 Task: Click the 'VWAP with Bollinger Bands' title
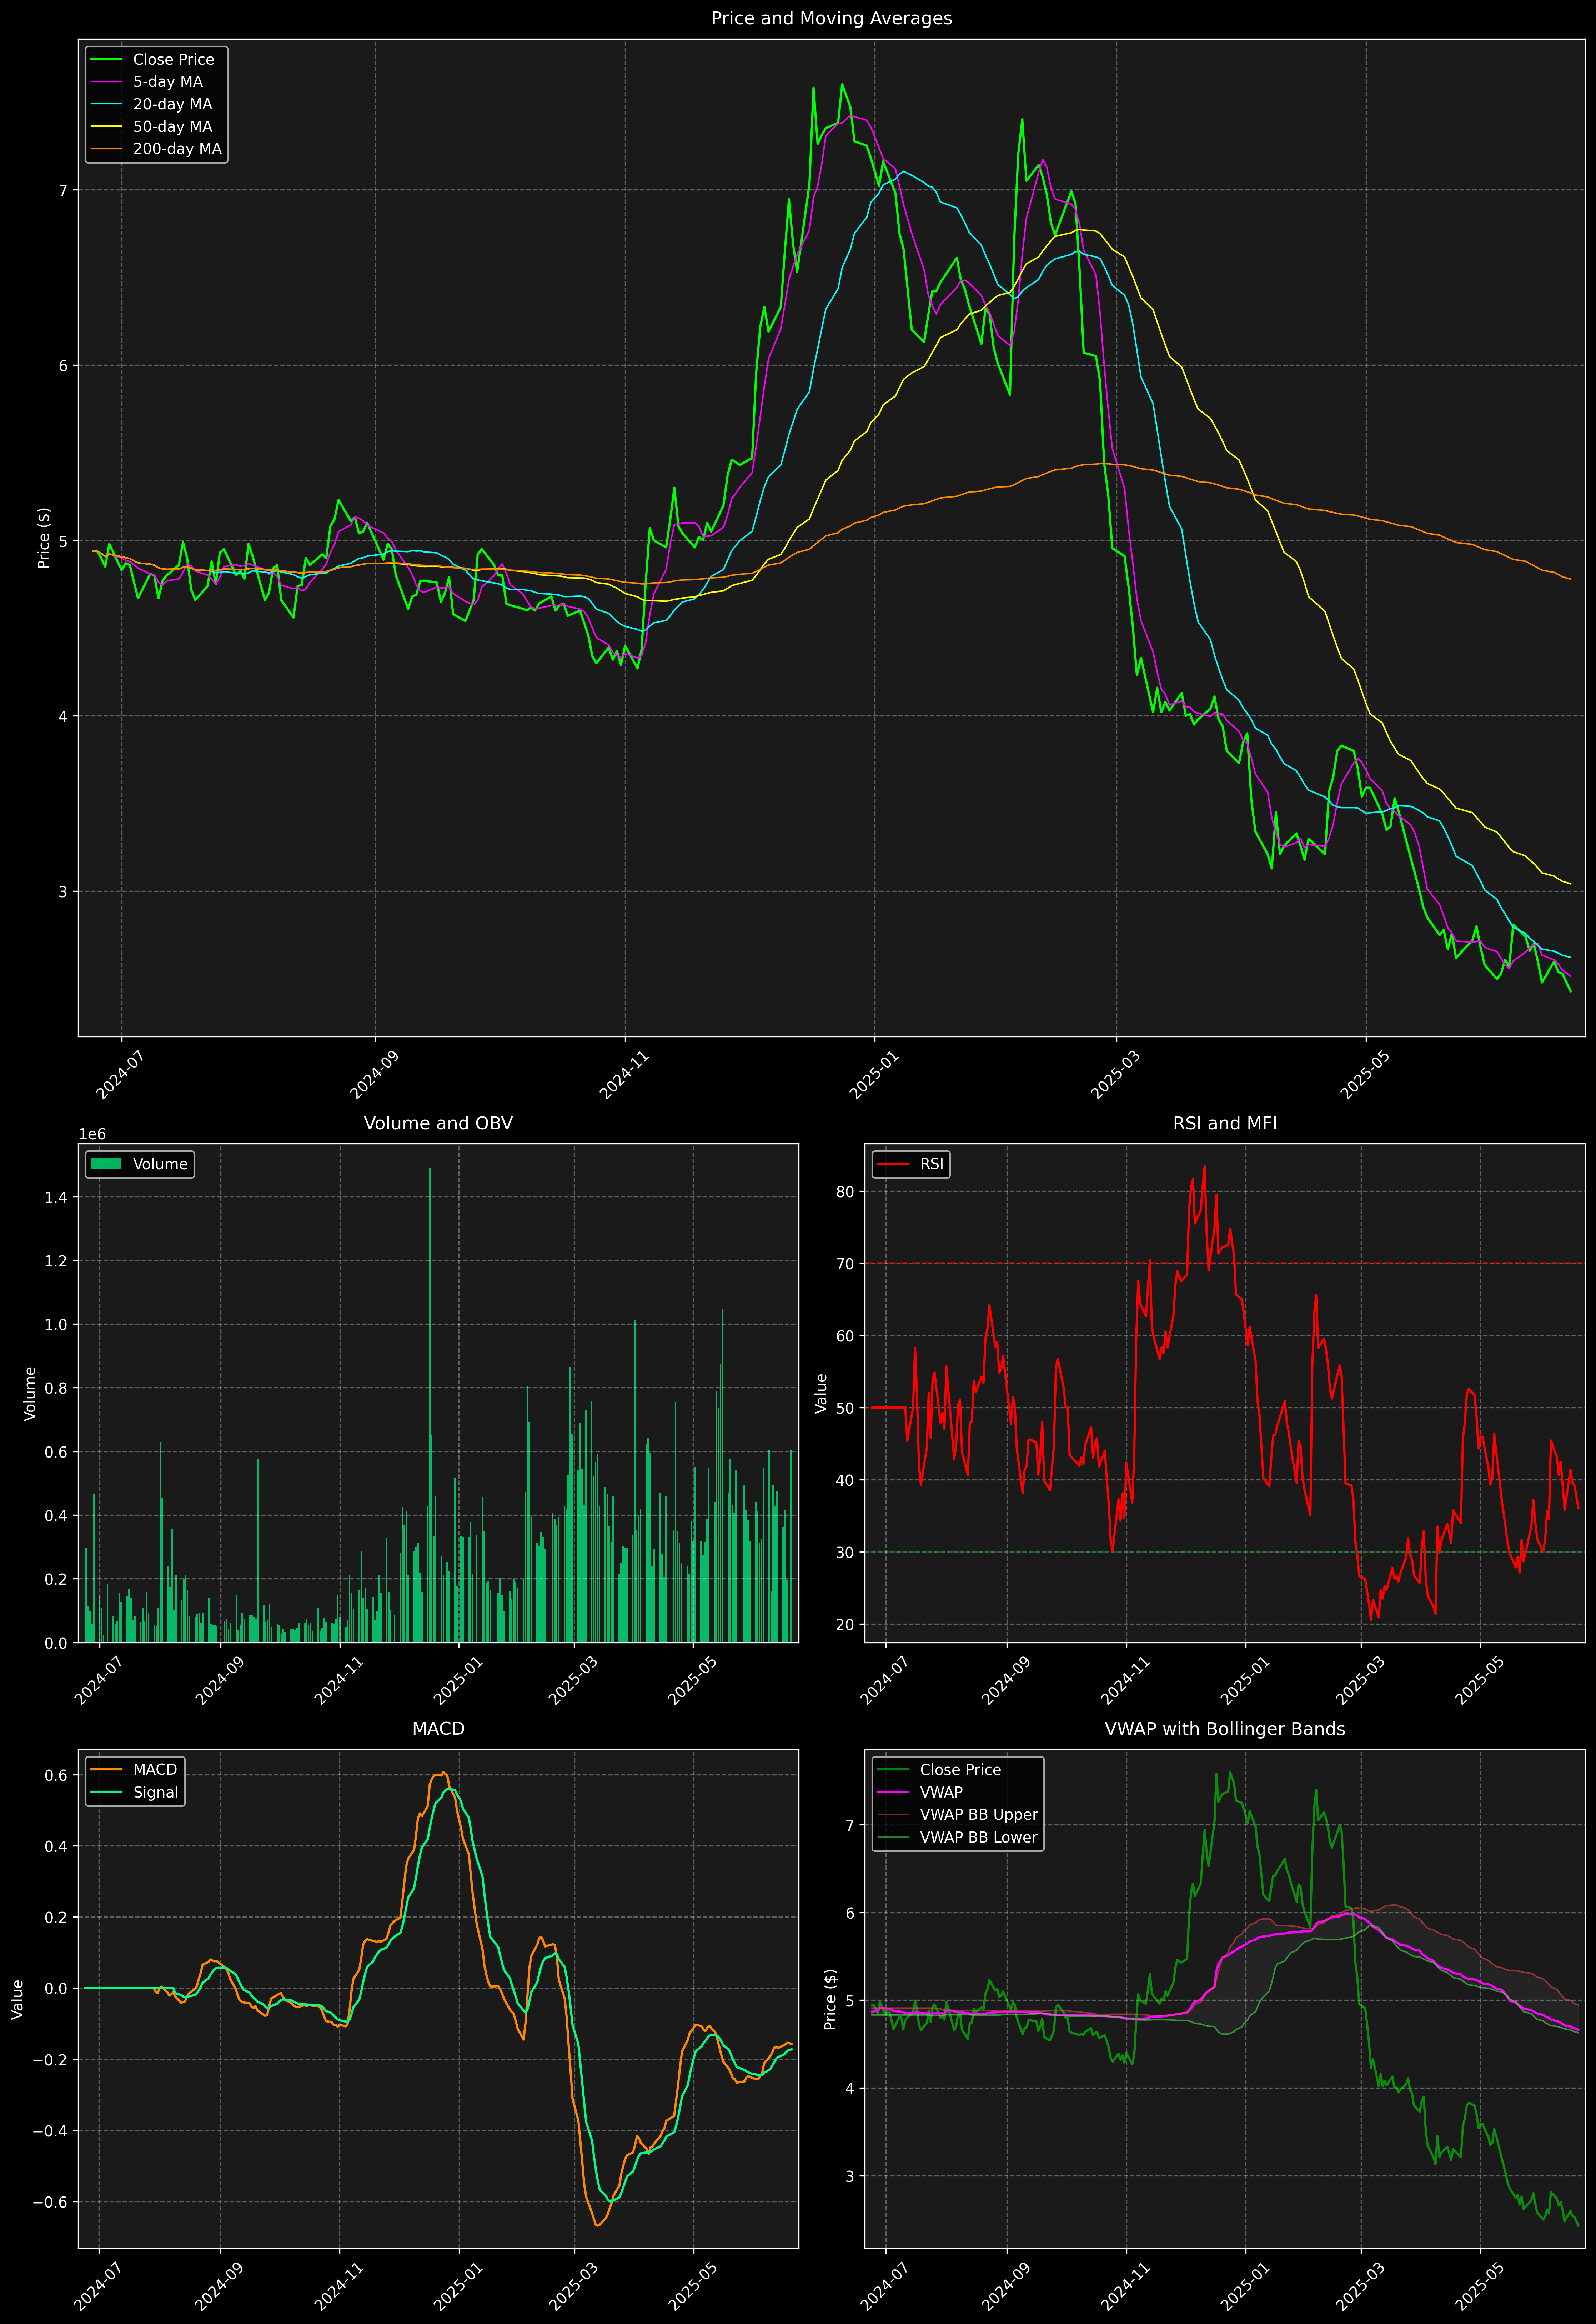tap(1225, 1729)
